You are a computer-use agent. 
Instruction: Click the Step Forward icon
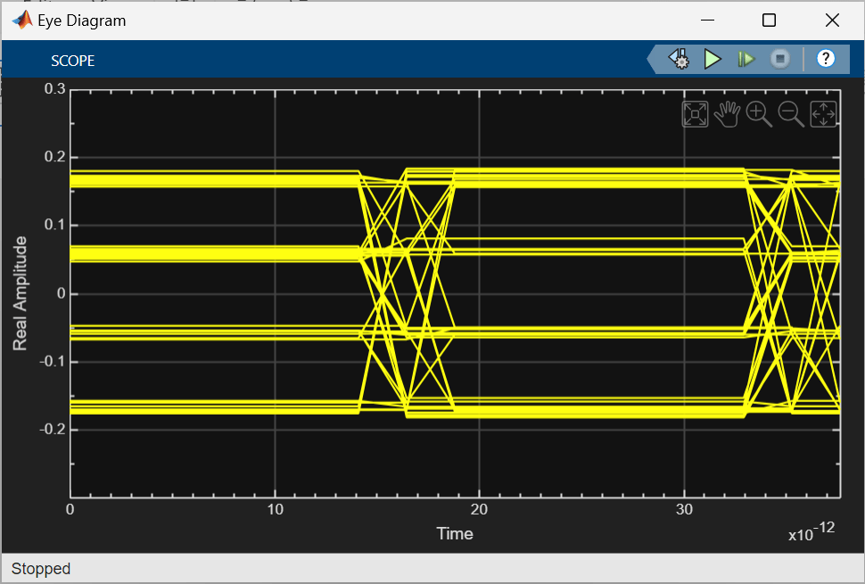pos(746,59)
